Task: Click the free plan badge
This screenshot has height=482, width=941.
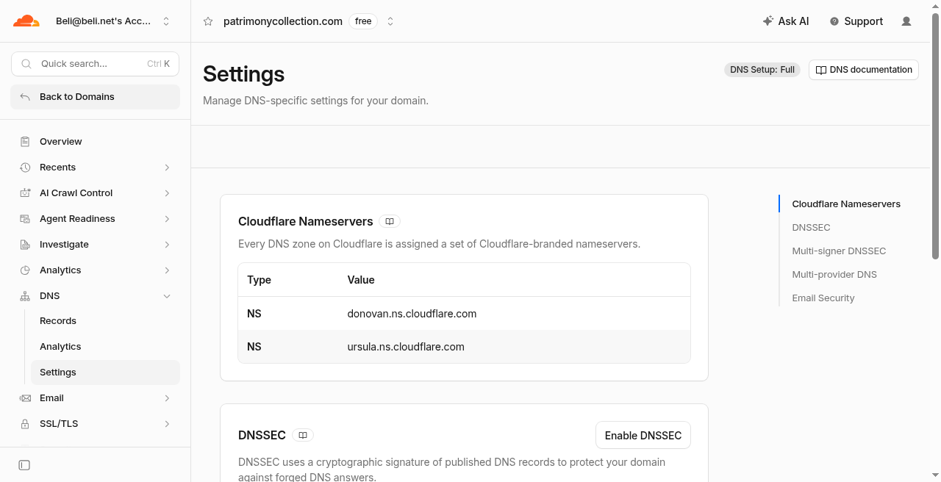Action: [363, 21]
